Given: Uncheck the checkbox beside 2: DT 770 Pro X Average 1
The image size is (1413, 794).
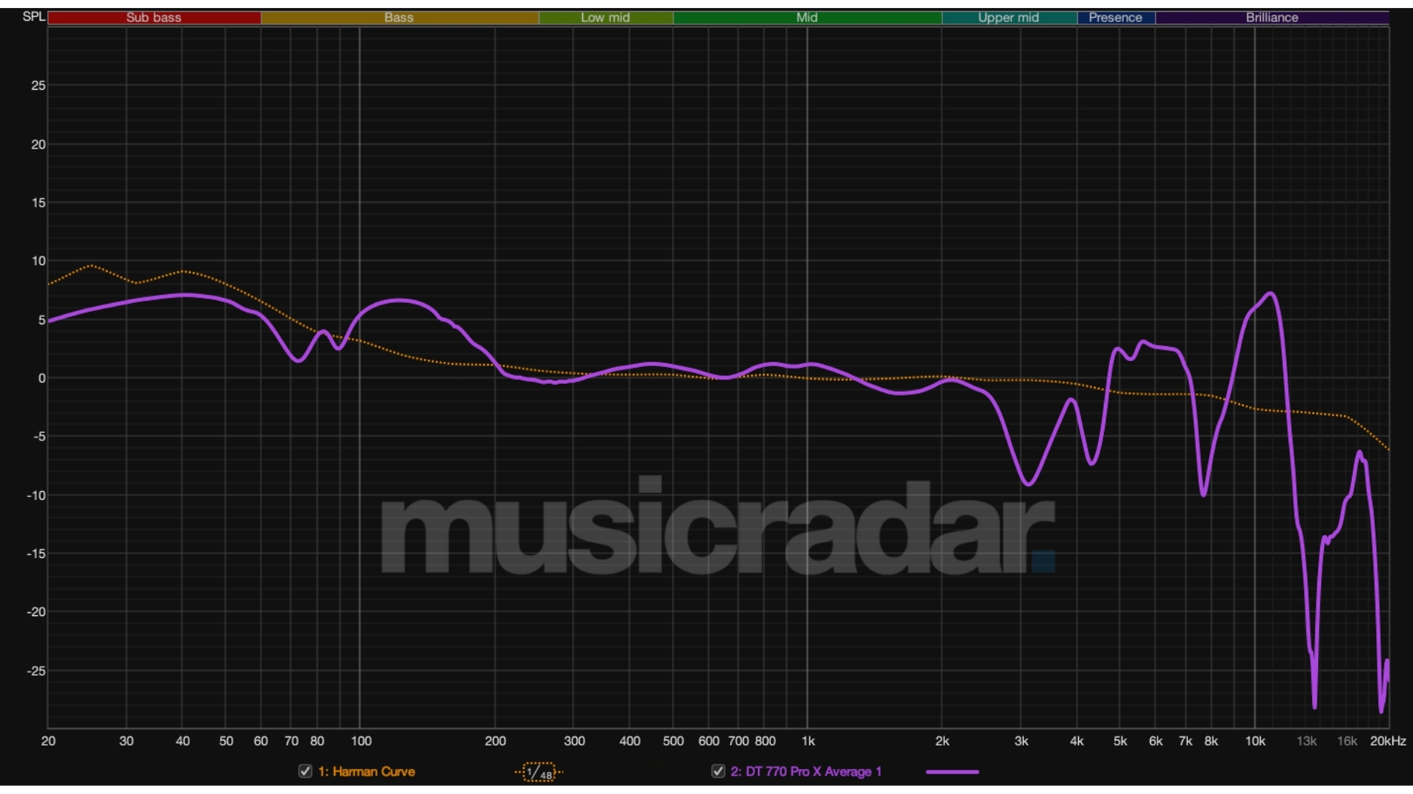Looking at the screenshot, I should [x=717, y=772].
